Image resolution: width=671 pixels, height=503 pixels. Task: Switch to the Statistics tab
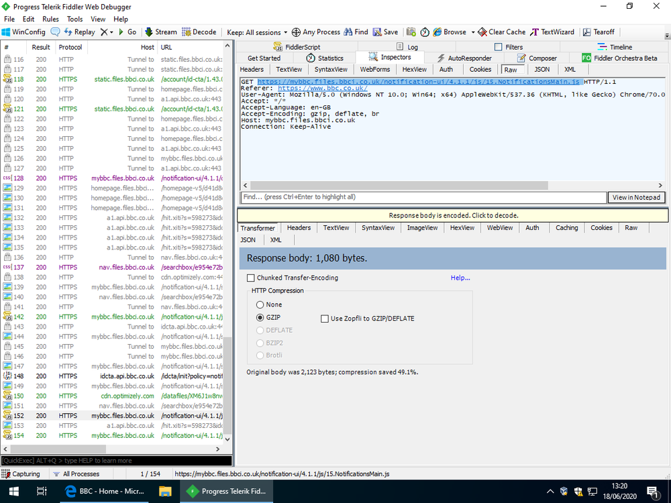click(x=325, y=58)
